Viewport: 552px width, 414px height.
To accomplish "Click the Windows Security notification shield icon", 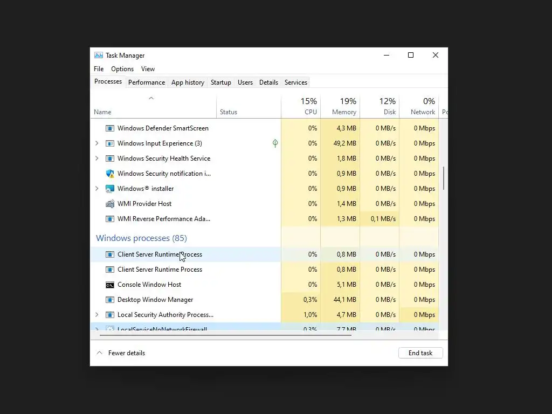I will [110, 174].
